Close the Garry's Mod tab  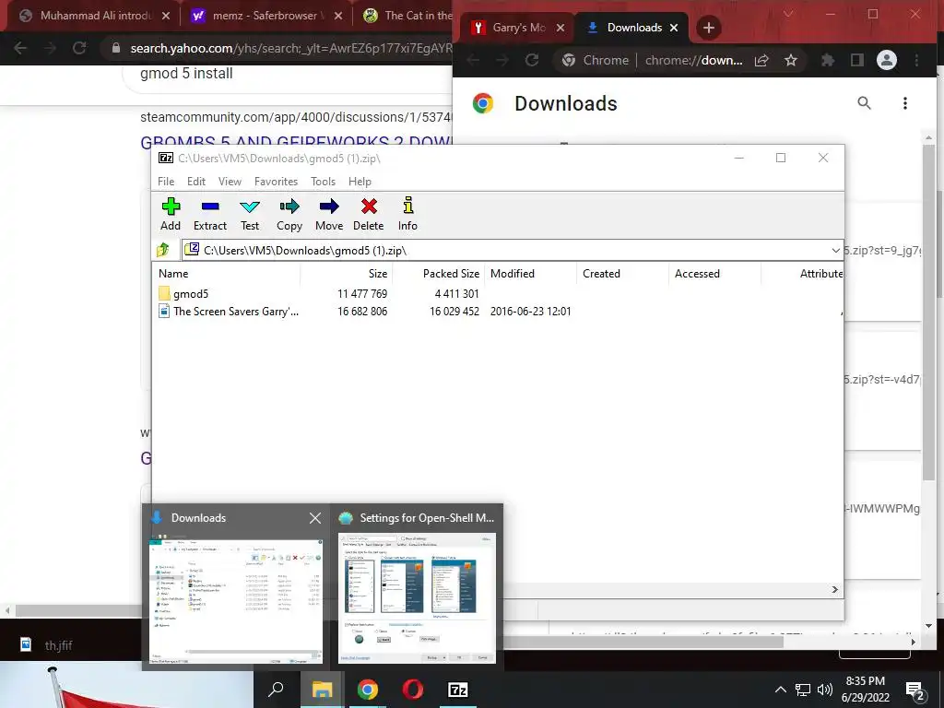tap(560, 28)
